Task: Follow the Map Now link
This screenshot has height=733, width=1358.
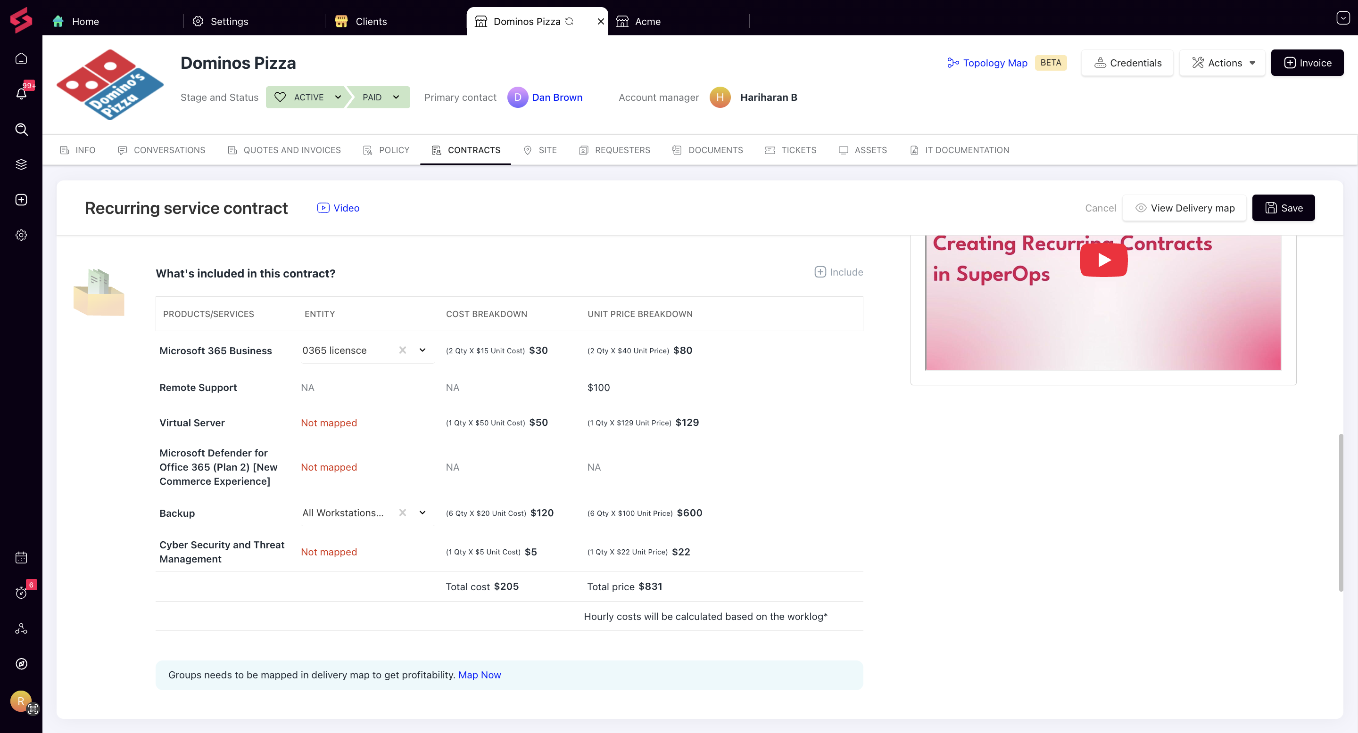Action: 479,675
